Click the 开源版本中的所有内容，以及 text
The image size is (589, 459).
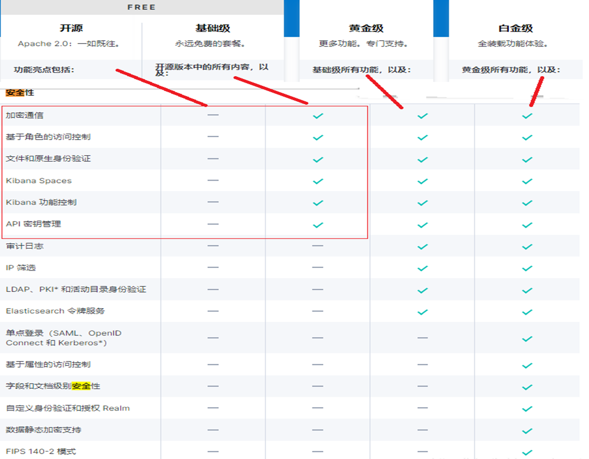tap(212, 70)
